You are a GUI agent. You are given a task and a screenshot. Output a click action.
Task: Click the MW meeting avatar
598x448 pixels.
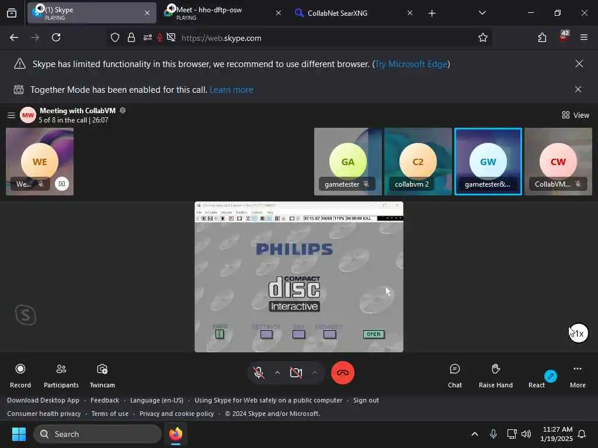[28, 115]
